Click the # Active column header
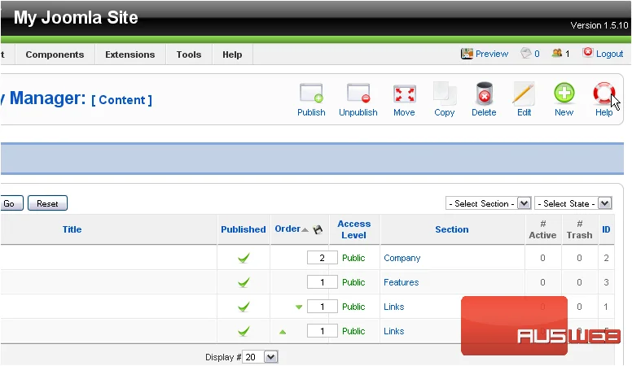The height and width of the screenshot is (366, 632). 542,229
